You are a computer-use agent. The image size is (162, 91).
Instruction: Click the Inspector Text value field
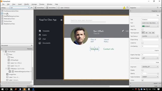(150, 19)
